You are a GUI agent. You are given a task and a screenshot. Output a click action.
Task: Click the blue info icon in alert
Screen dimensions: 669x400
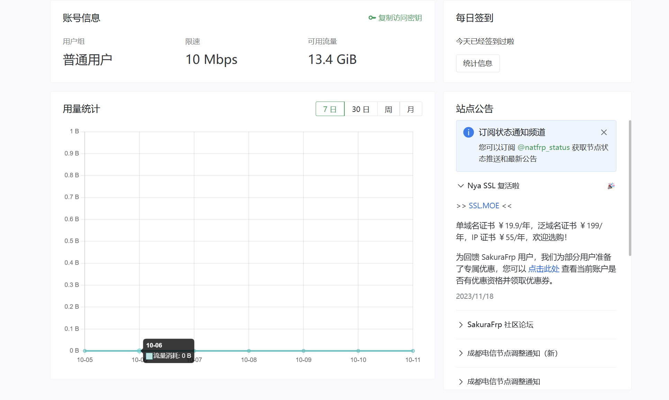click(x=468, y=132)
